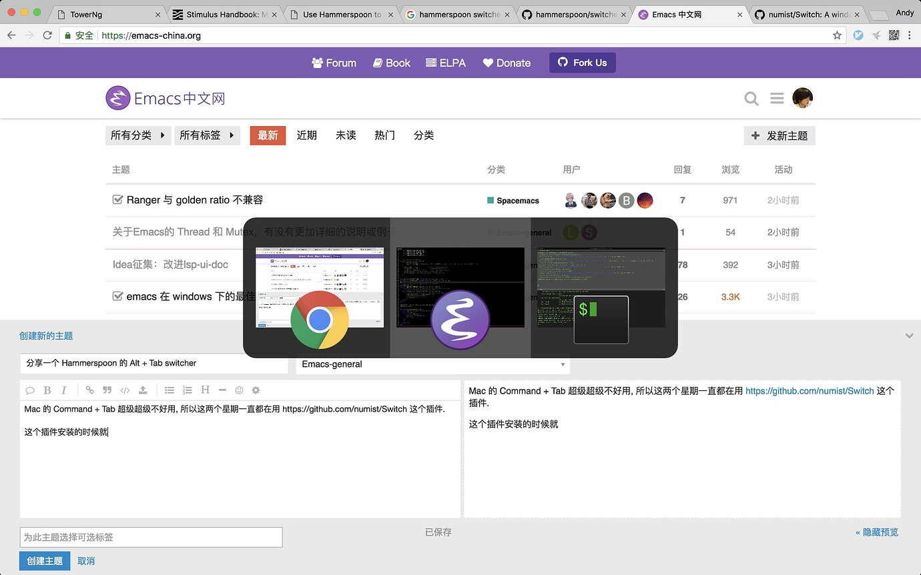Screen dimensions: 921x575
Task: Sort by the 活动 column header
Action: [x=784, y=169]
